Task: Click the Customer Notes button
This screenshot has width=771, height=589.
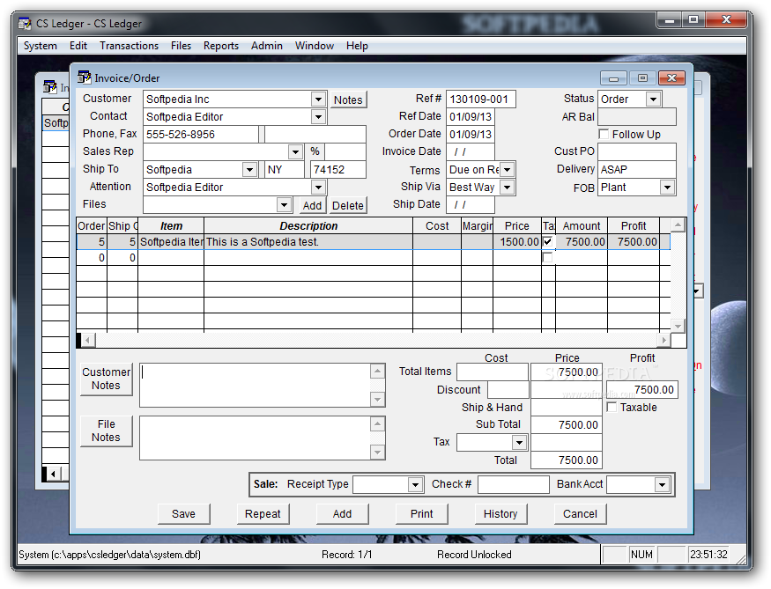Action: coord(107,379)
